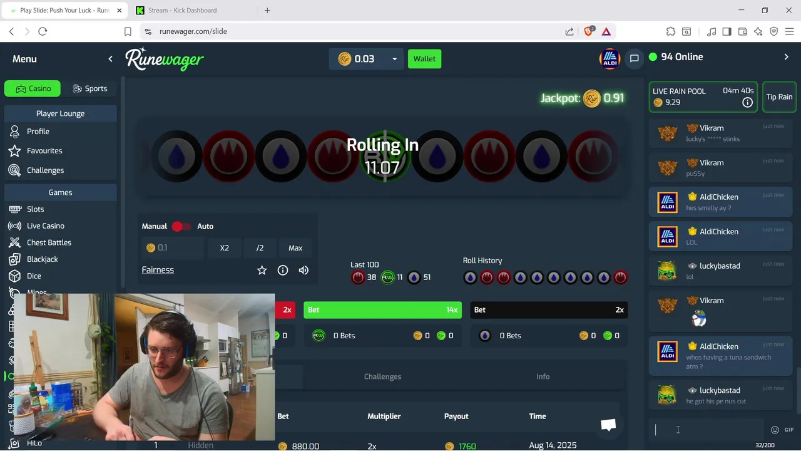
Task: Open the browser hamburger menu
Action: tap(790, 31)
